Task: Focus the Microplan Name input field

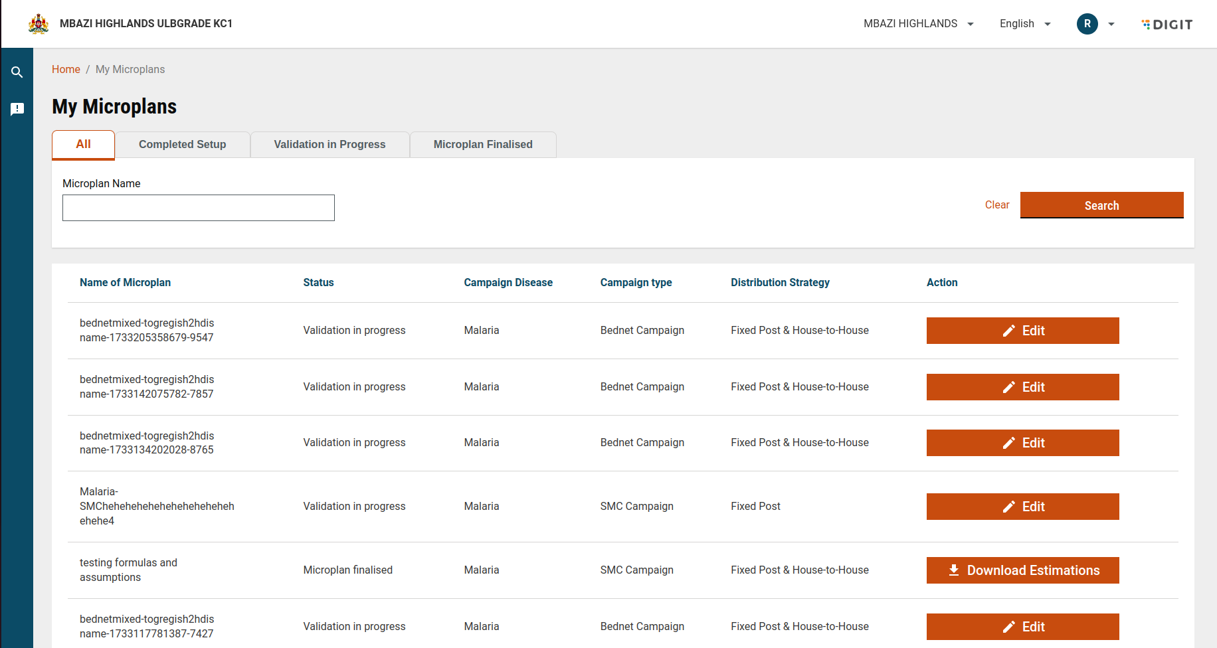Action: click(x=198, y=208)
